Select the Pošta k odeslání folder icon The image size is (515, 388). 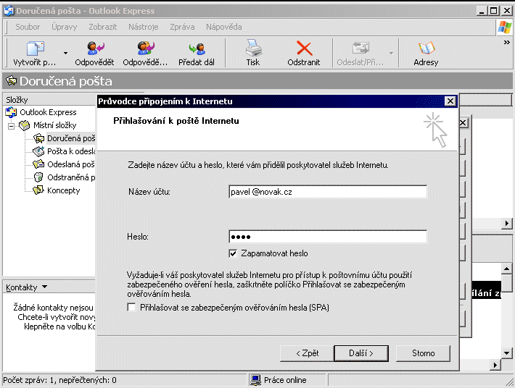point(38,151)
